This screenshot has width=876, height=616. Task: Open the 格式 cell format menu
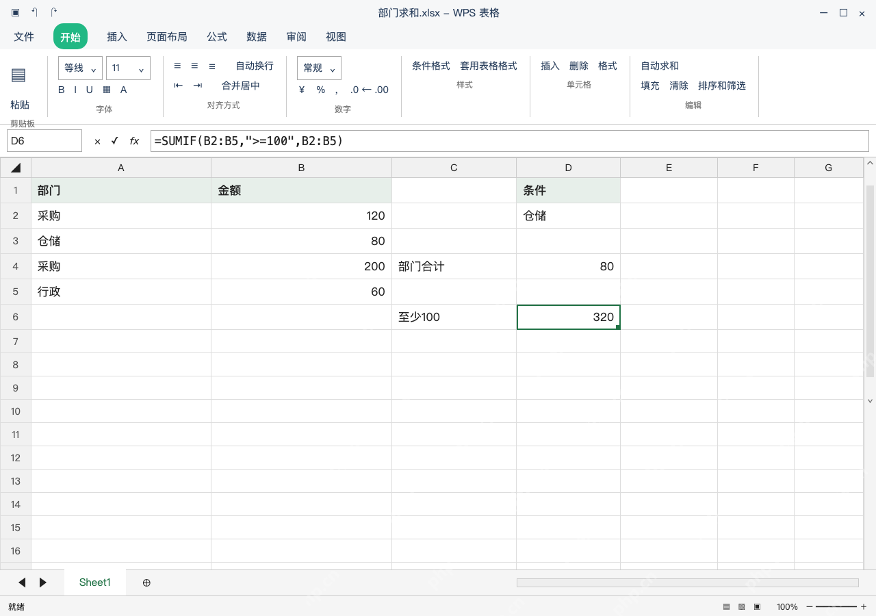pyautogui.click(x=608, y=66)
